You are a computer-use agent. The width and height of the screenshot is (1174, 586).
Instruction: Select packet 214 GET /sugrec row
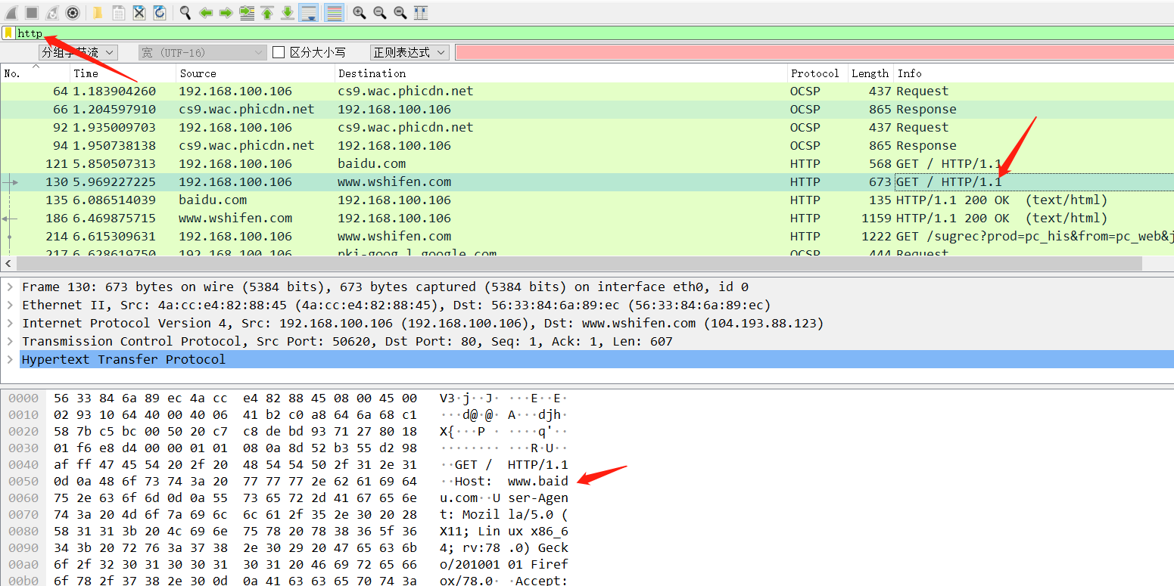587,236
